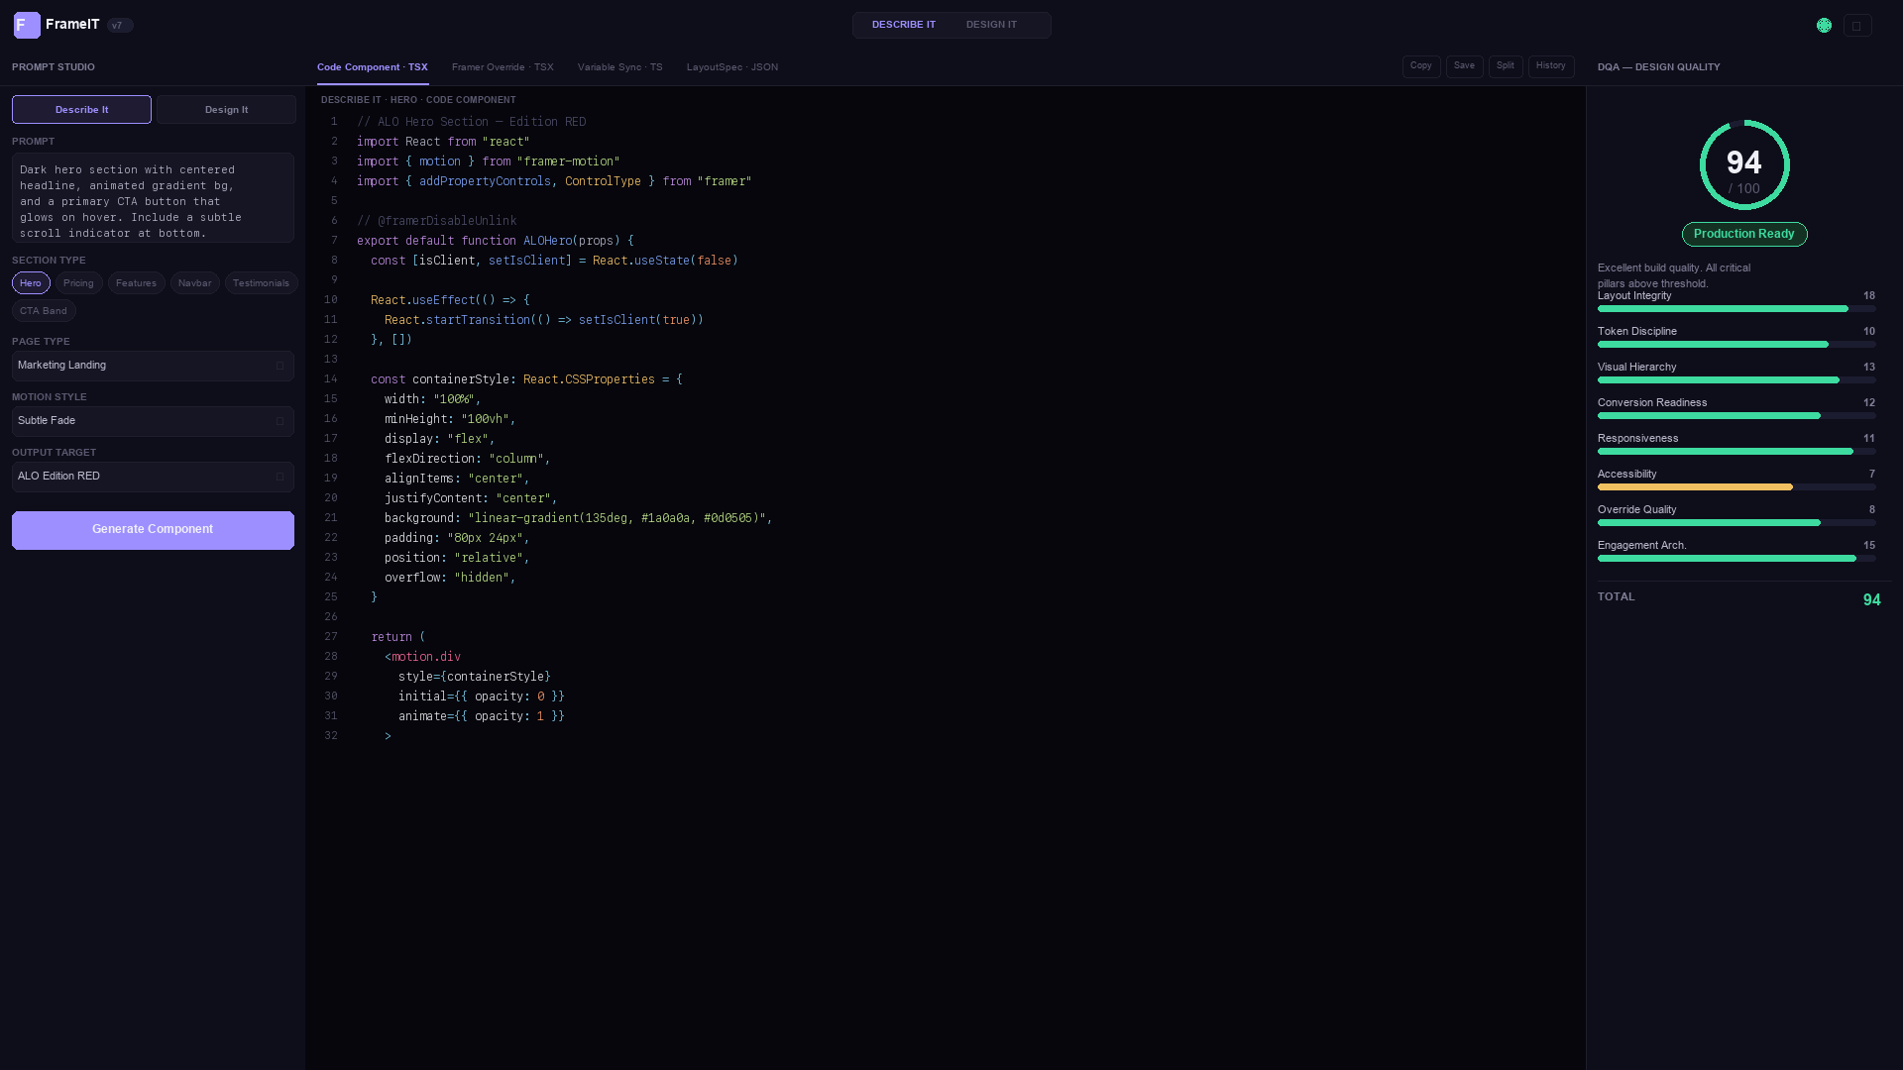
Task: Click the linear-gradient background code line
Action: [x=579, y=518]
